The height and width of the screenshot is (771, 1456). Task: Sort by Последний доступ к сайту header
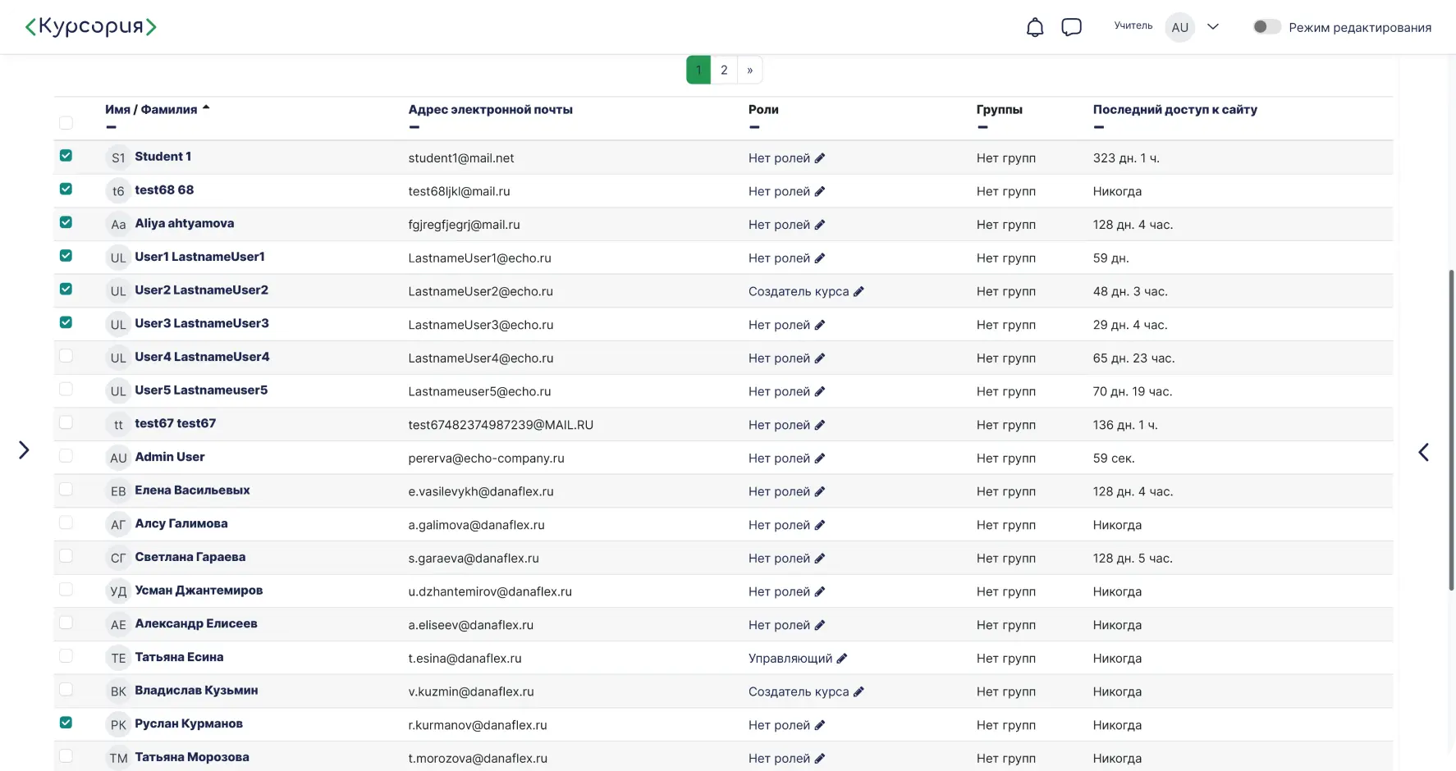pos(1174,109)
